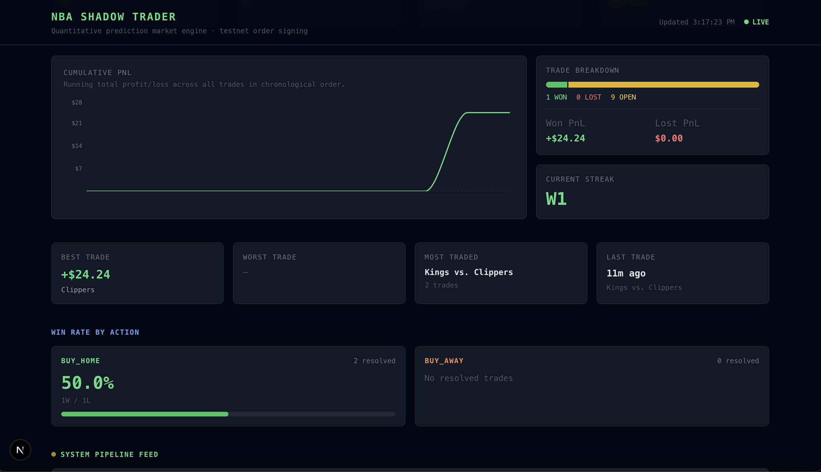Click the Next.js dev tools icon

[20, 450]
